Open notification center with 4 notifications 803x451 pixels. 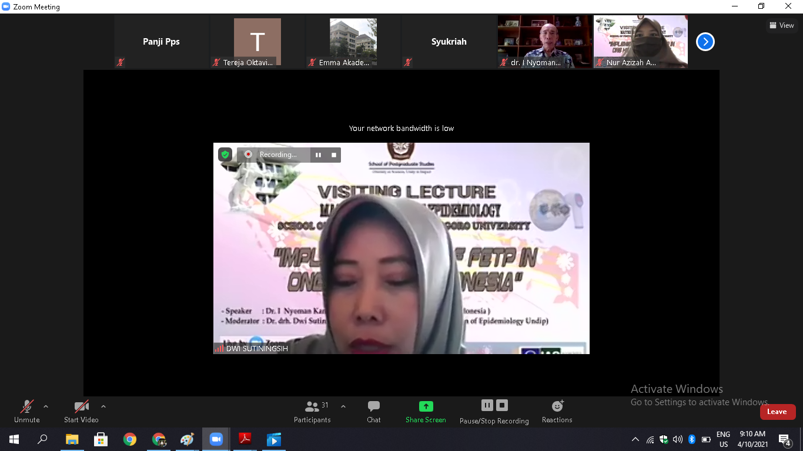(x=784, y=439)
